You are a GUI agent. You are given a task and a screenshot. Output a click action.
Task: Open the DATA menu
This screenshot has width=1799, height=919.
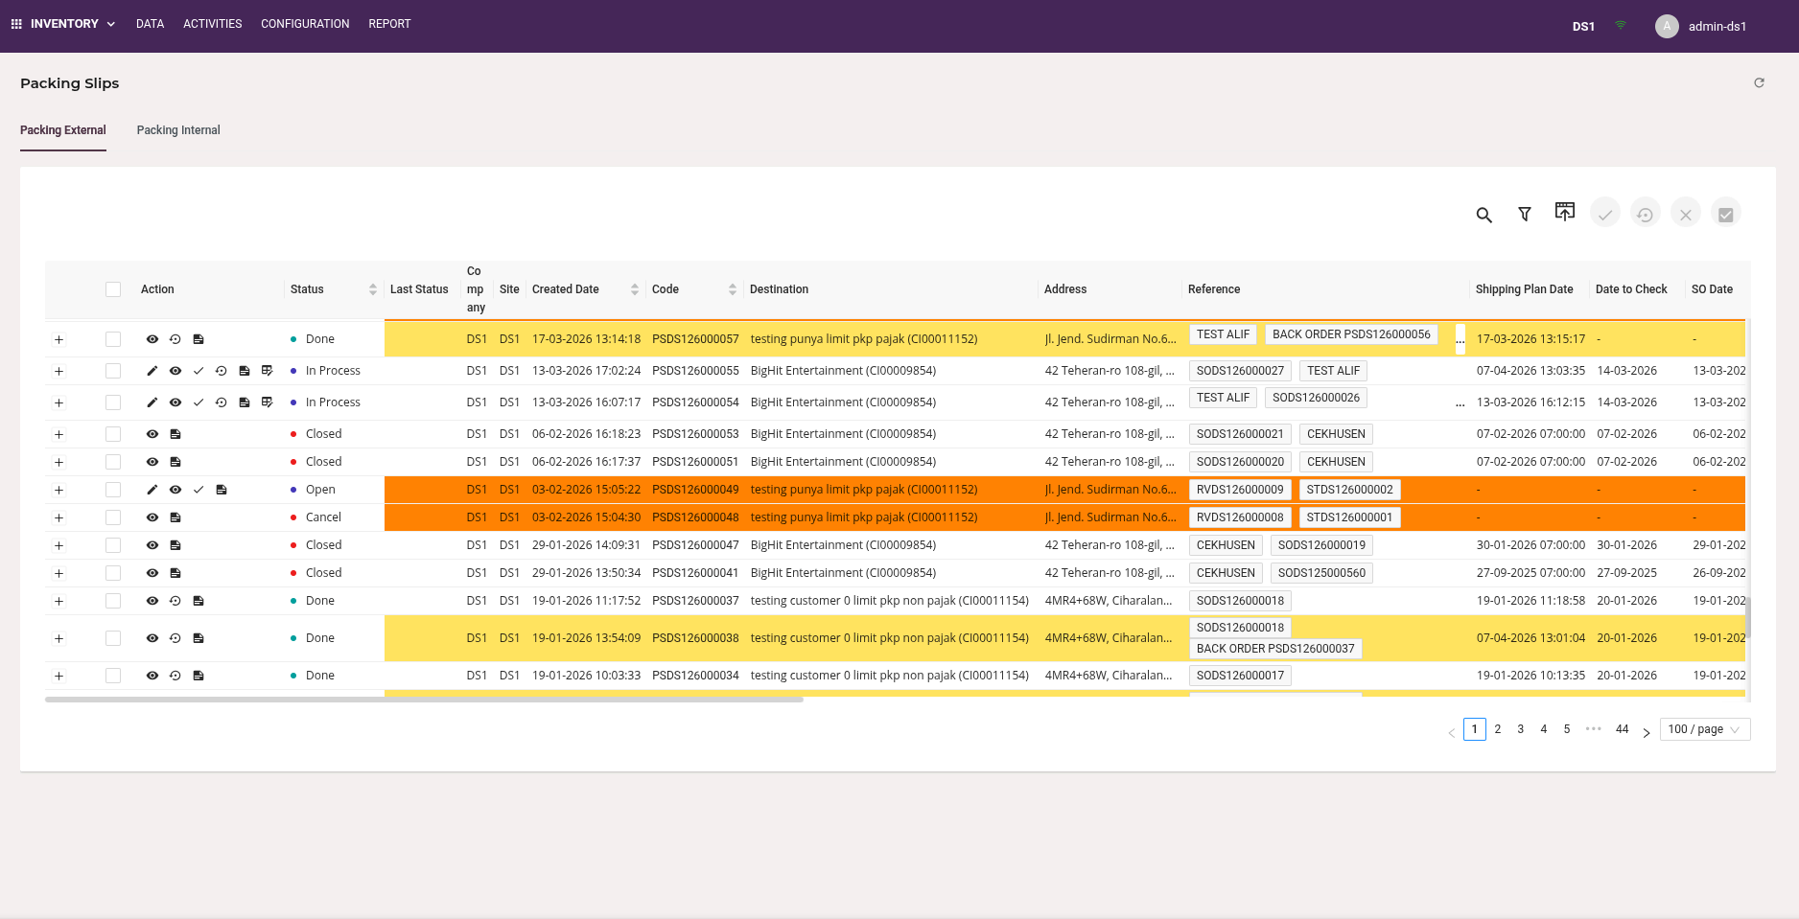click(150, 24)
